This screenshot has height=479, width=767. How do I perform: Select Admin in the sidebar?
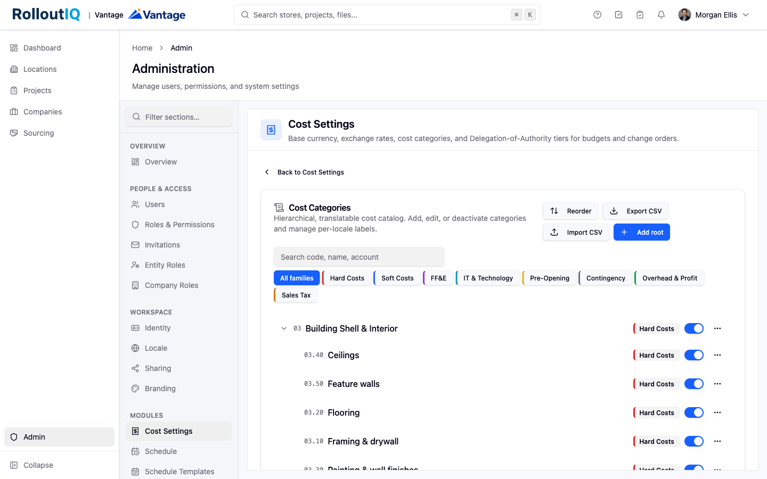click(60, 437)
